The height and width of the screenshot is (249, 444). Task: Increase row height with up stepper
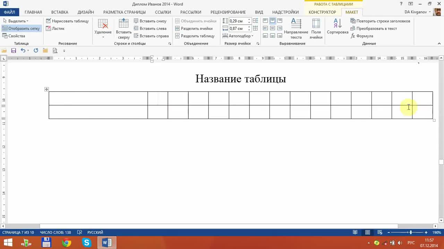point(249,20)
